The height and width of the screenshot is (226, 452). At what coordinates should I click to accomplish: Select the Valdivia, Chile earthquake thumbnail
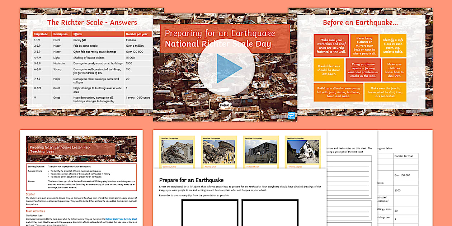click(x=178, y=151)
